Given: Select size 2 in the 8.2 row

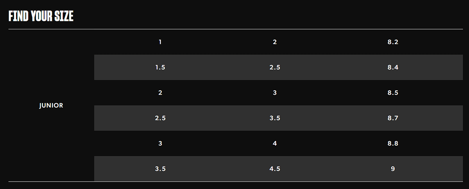Looking at the screenshot, I should (x=275, y=42).
